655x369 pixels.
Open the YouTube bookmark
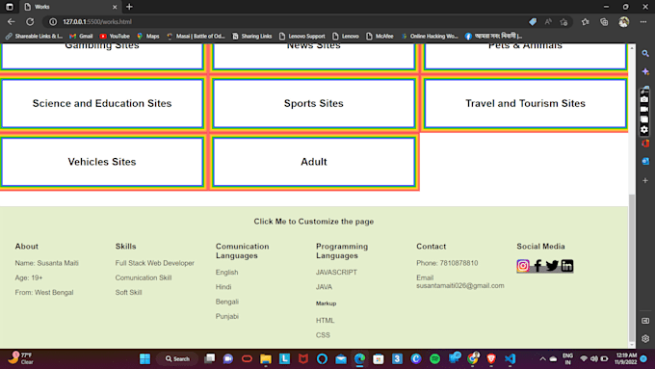point(115,36)
